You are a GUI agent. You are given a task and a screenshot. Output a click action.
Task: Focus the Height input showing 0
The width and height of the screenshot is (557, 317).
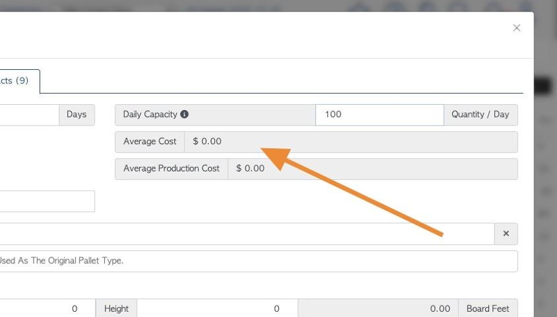(x=218, y=308)
